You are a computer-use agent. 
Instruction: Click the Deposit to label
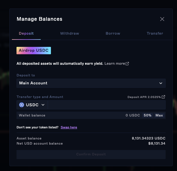point(26,75)
